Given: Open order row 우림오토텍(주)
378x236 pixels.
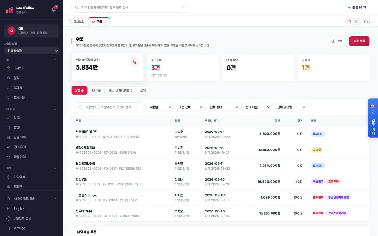Looking at the screenshot, I should [x=220, y=150].
